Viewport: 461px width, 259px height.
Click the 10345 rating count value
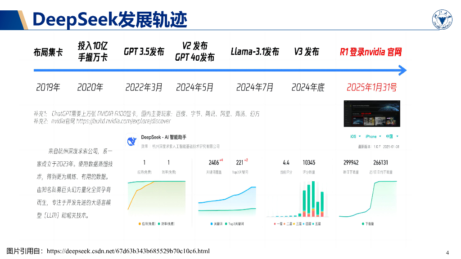point(309,163)
